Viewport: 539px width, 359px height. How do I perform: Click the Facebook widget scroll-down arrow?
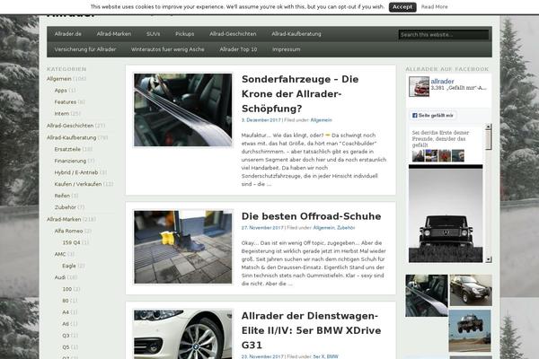click(x=489, y=259)
